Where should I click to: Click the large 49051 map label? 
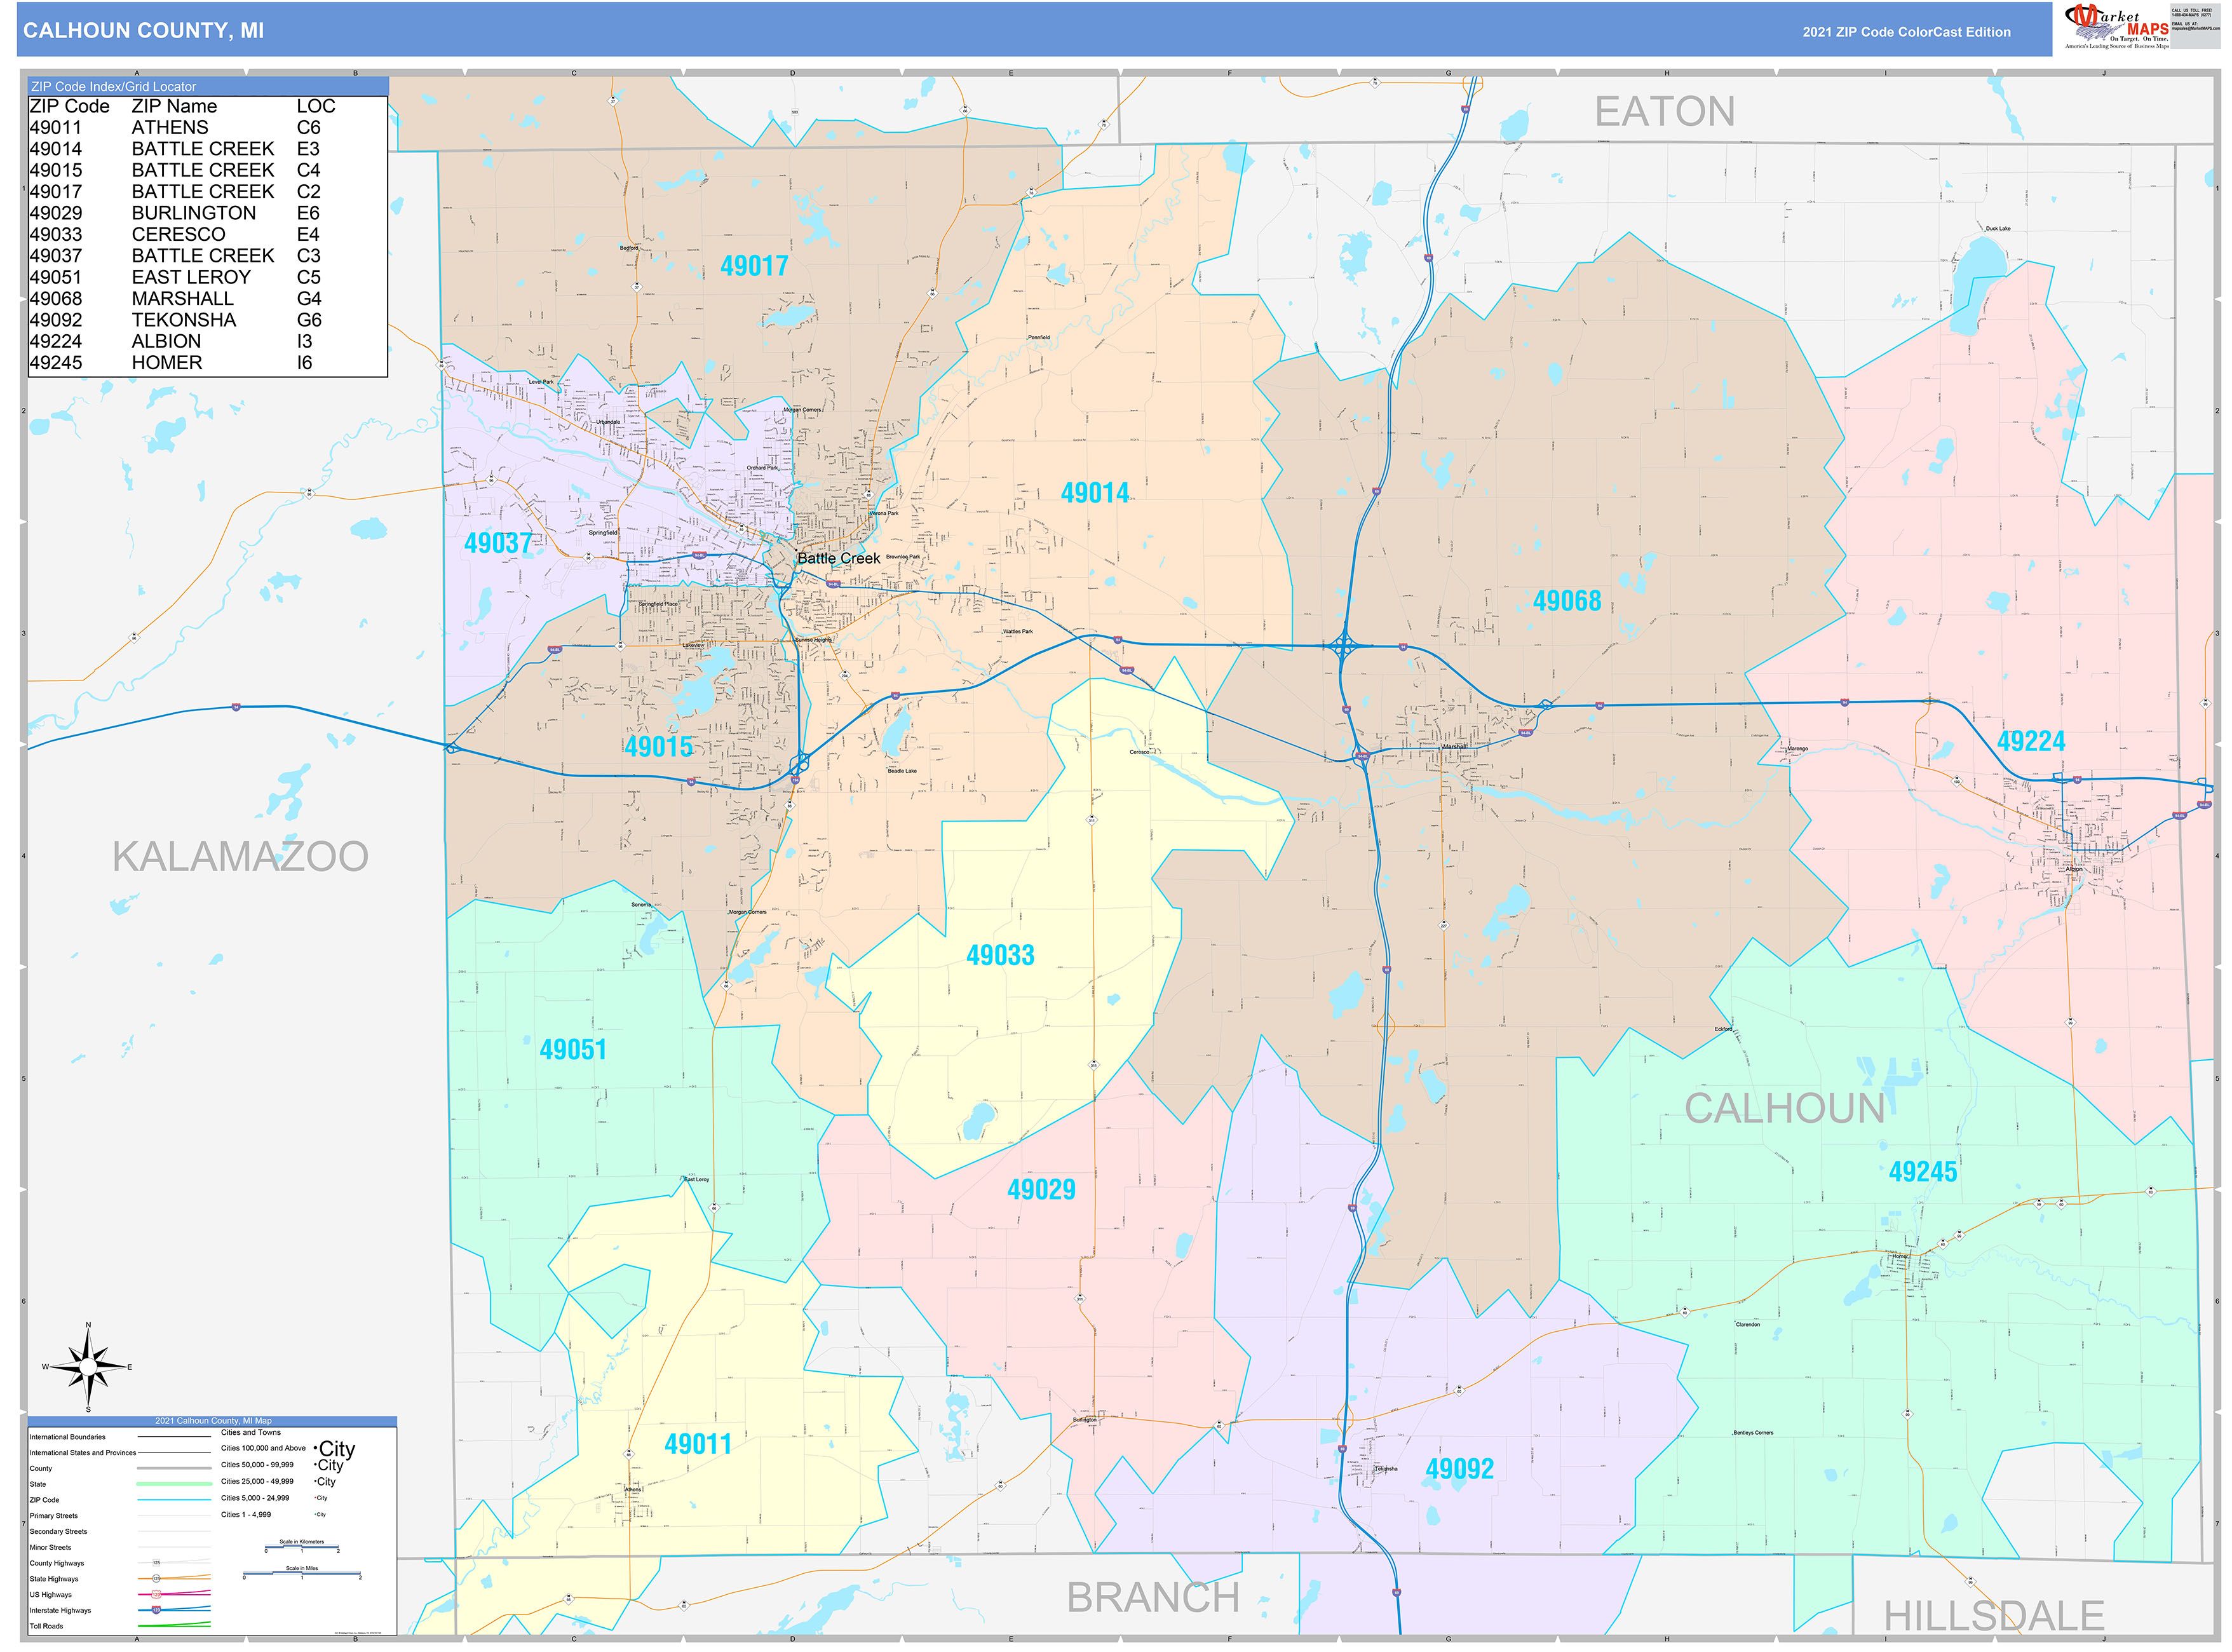(x=573, y=1050)
